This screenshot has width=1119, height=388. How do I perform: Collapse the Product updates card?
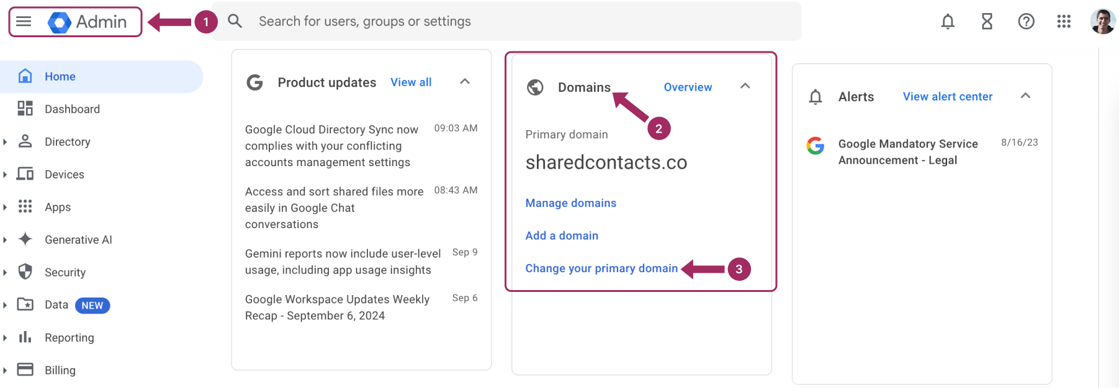coord(465,81)
